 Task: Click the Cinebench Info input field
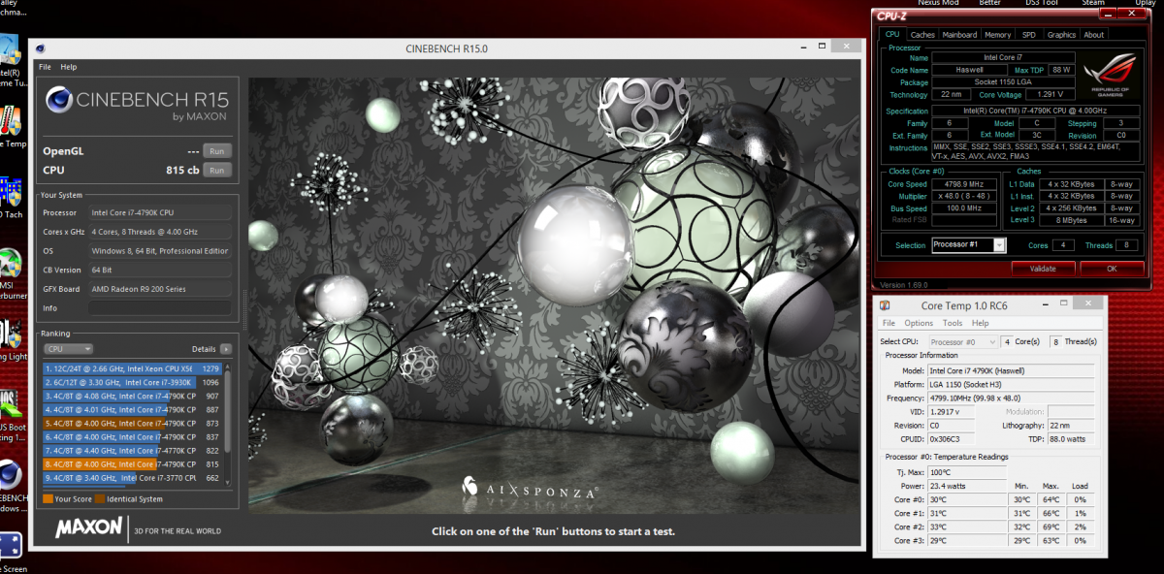point(160,308)
